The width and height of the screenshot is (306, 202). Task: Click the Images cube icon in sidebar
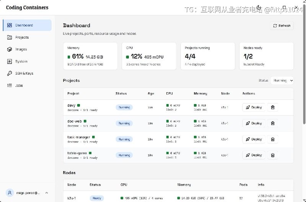coord(9,49)
